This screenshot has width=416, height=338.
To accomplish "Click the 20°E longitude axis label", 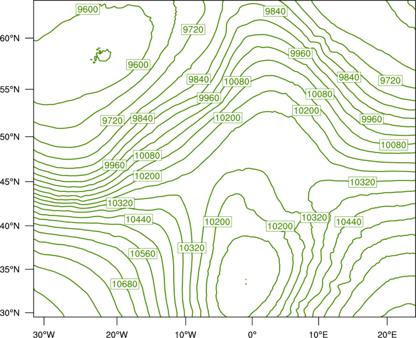I will 387,334.
